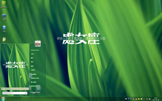This screenshot has width=162, height=101.
Task: Click the Administrator user name link
Action: 35,50
